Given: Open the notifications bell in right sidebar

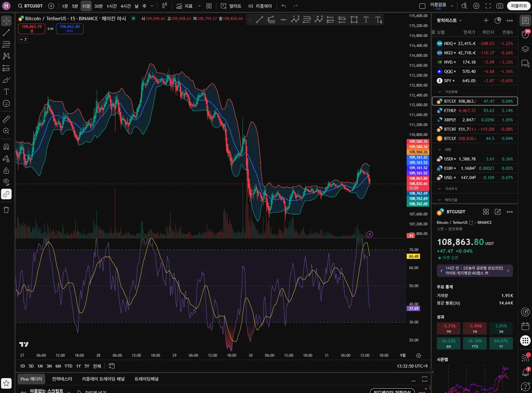Looking at the screenshot, I should click(525, 372).
